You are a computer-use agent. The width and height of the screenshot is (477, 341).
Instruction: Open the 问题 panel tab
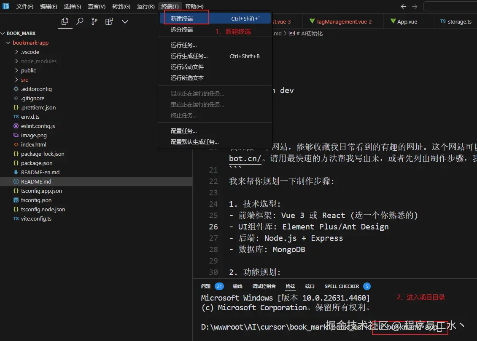[x=206, y=286]
